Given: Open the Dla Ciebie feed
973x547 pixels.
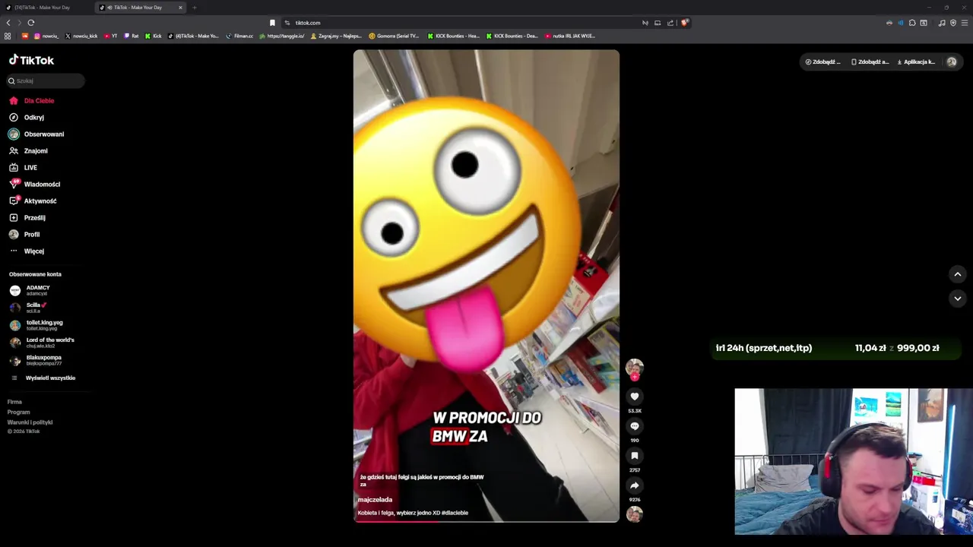Looking at the screenshot, I should pyautogui.click(x=31, y=100).
